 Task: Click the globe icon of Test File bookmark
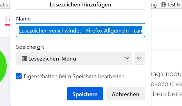click(x=163, y=5)
